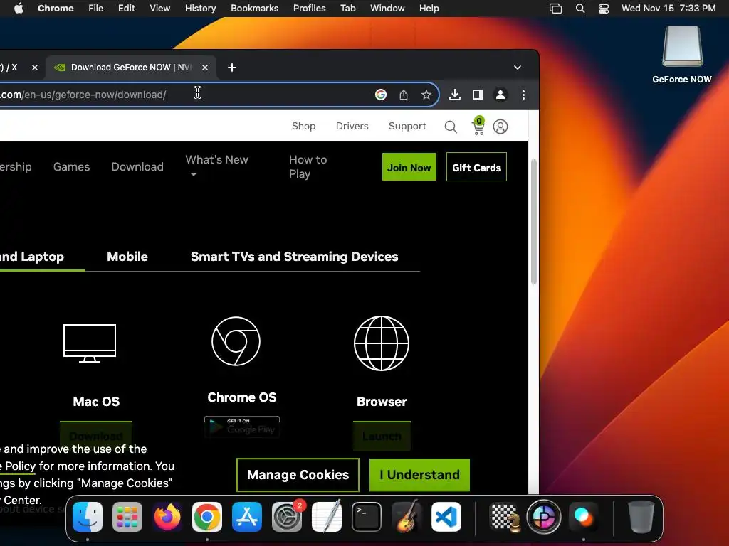
Task: Click the Chrome OS logo icon
Action: coord(236,341)
